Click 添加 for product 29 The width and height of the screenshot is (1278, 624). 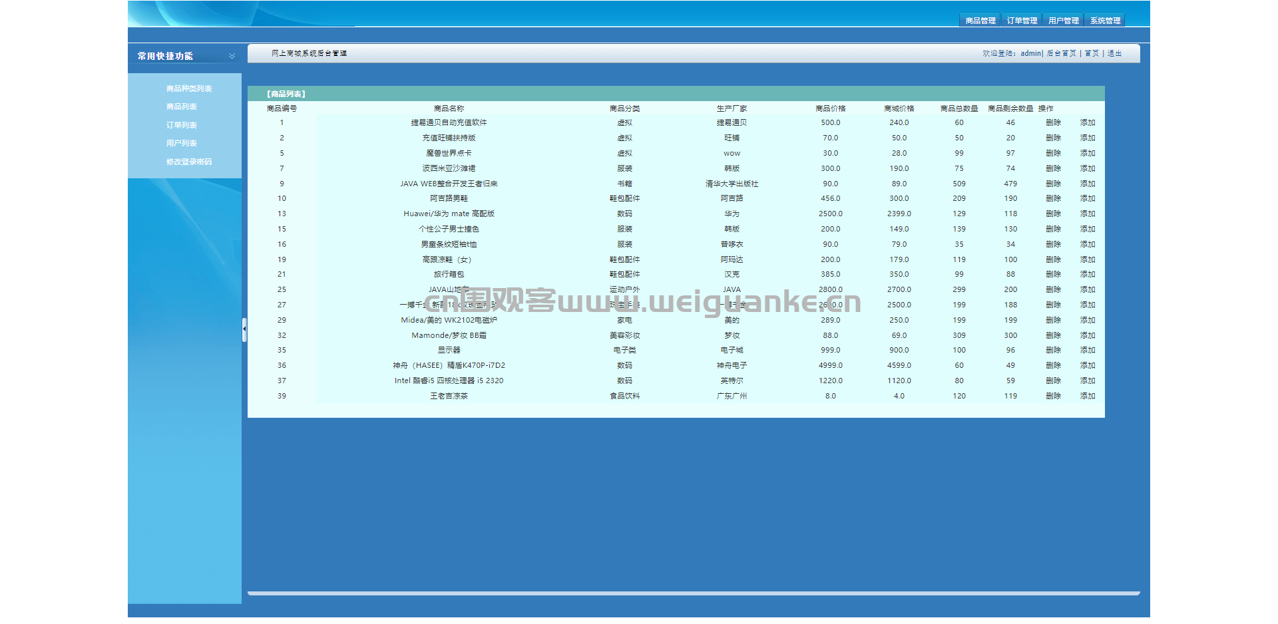1088,320
